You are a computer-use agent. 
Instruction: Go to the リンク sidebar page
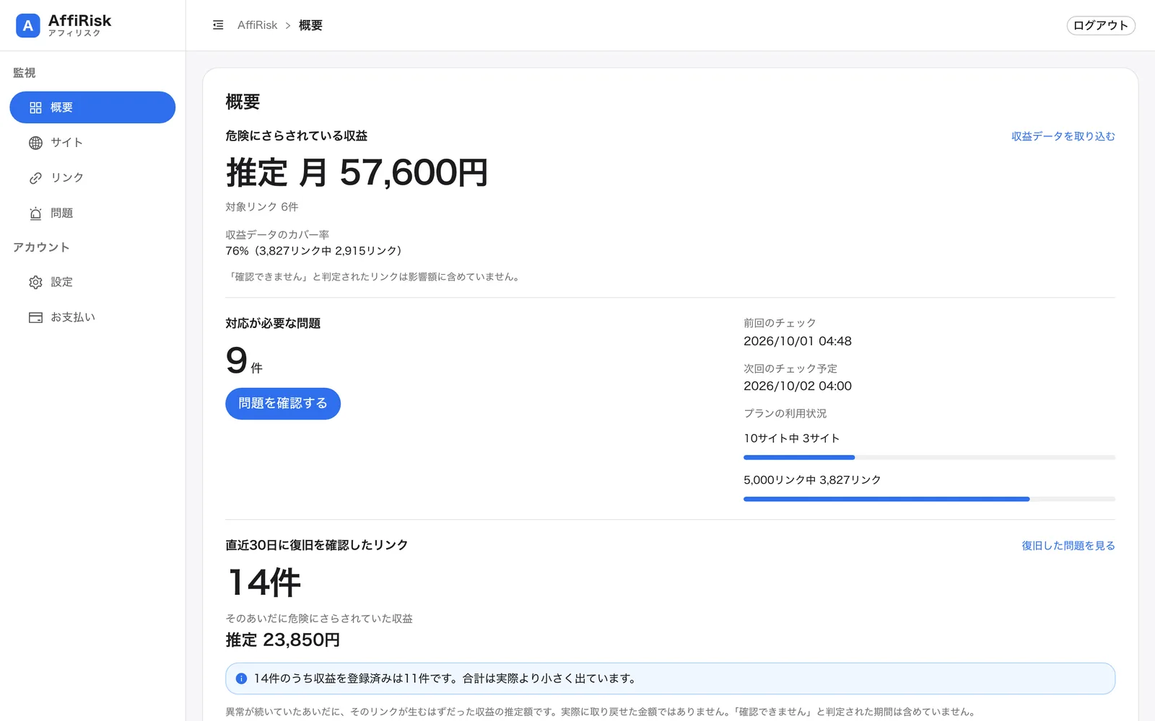coord(92,178)
